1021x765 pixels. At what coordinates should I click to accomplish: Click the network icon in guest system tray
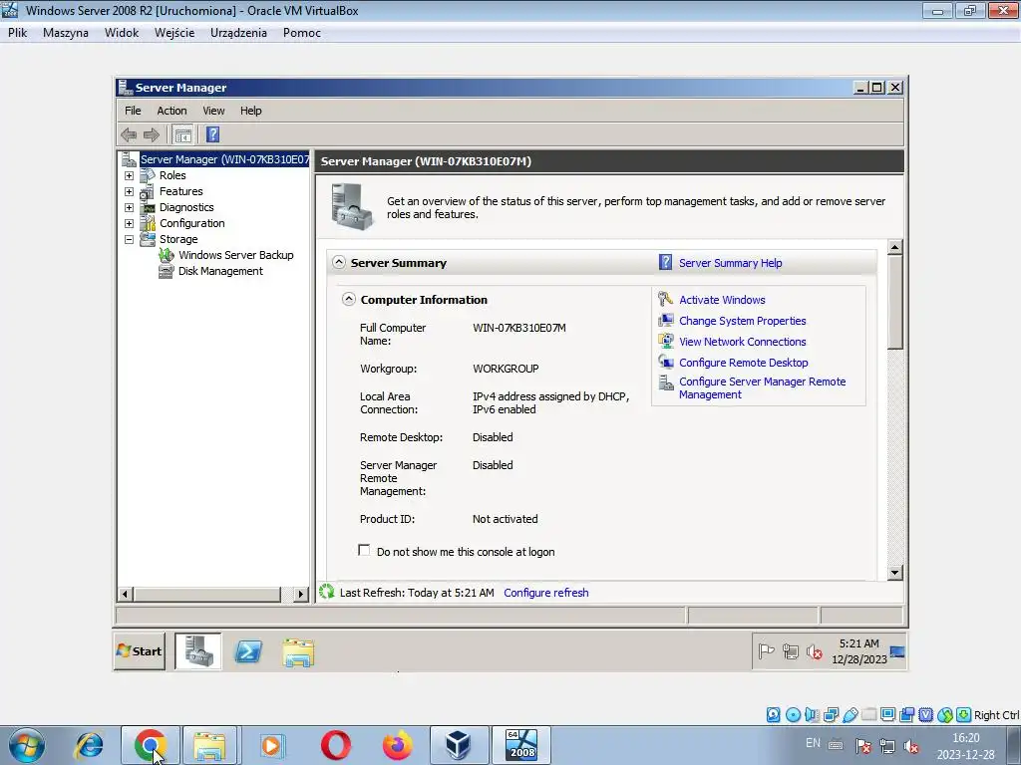tap(791, 651)
